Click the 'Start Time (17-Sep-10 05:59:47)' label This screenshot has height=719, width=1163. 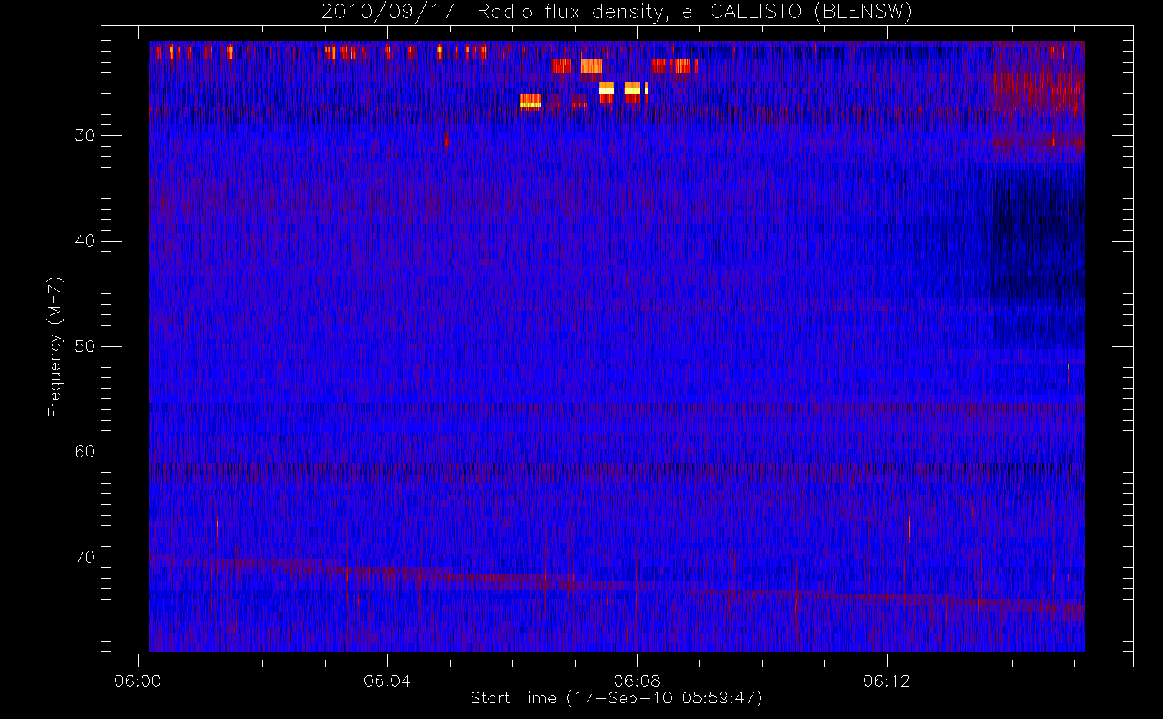pos(616,698)
